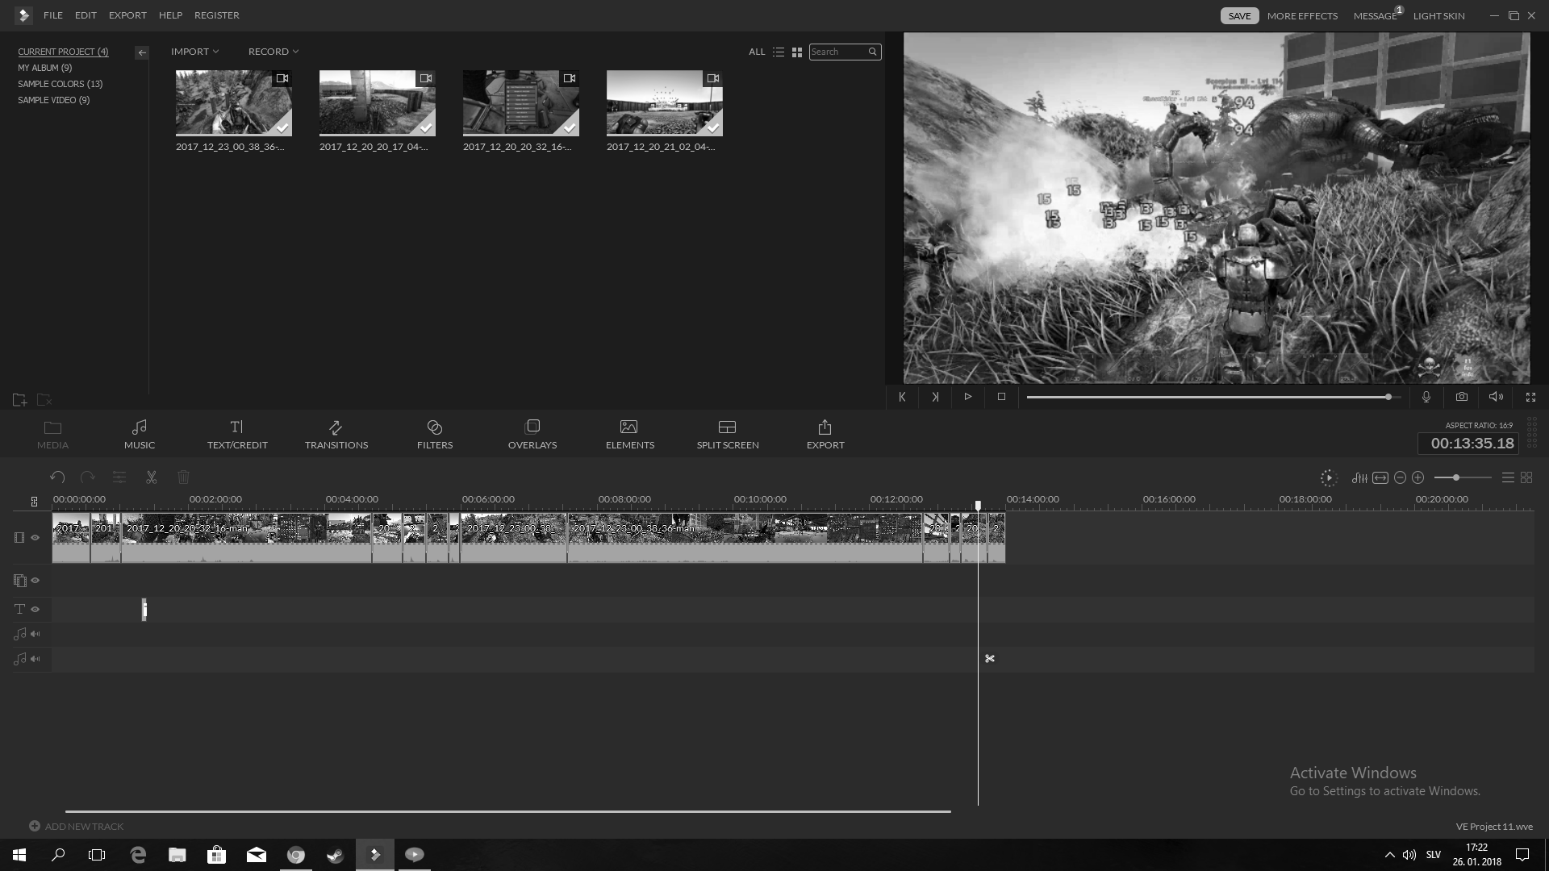This screenshot has width=1549, height=871.
Task: Click the Save button
Action: click(1239, 16)
